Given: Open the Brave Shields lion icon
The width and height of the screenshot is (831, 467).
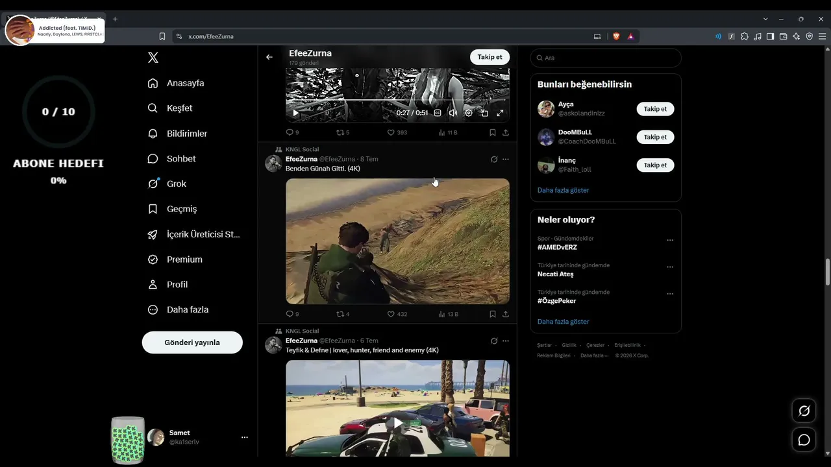Looking at the screenshot, I should (x=616, y=36).
